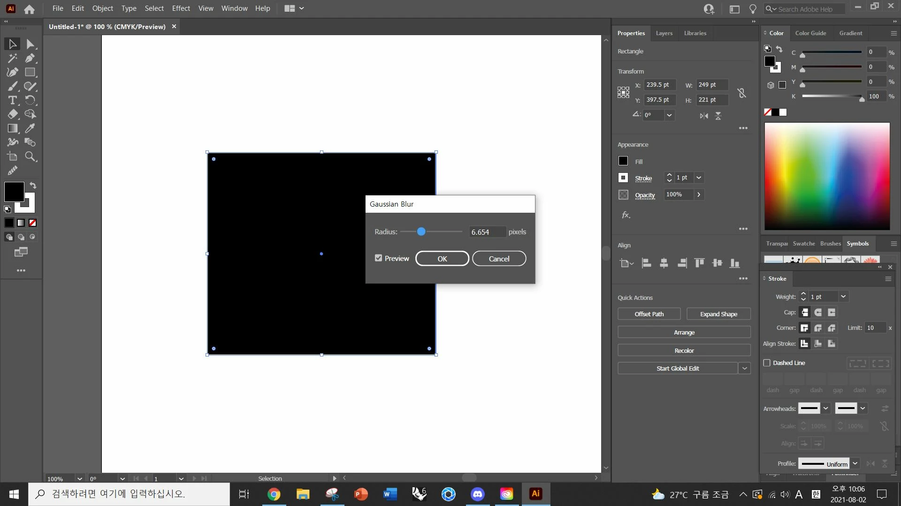Enable the Dashed Line checkbox
Image resolution: width=901 pixels, height=506 pixels.
pyautogui.click(x=767, y=363)
